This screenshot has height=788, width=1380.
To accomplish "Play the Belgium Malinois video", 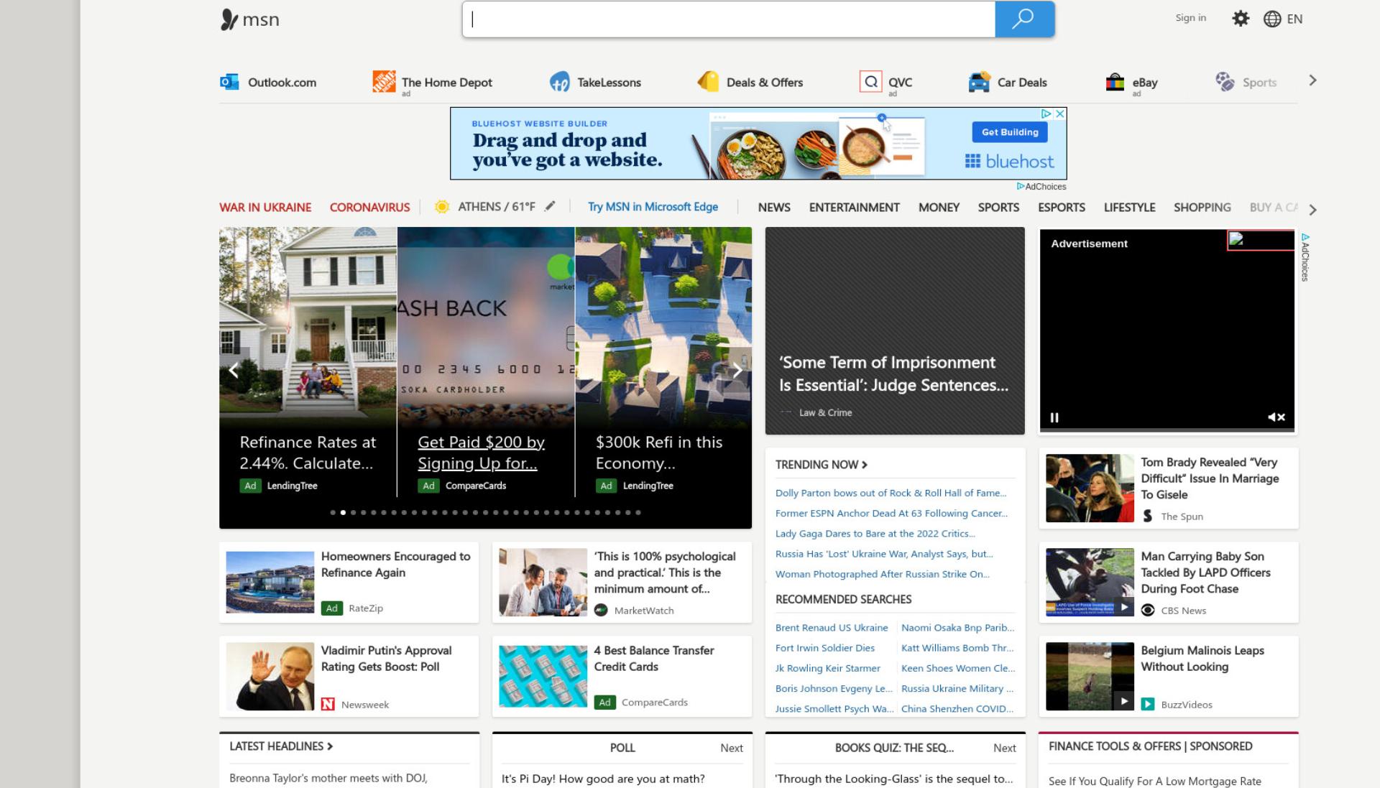I will pyautogui.click(x=1124, y=701).
